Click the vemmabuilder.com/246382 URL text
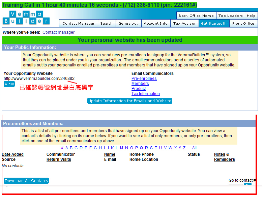The image size is (263, 209). 39,78
